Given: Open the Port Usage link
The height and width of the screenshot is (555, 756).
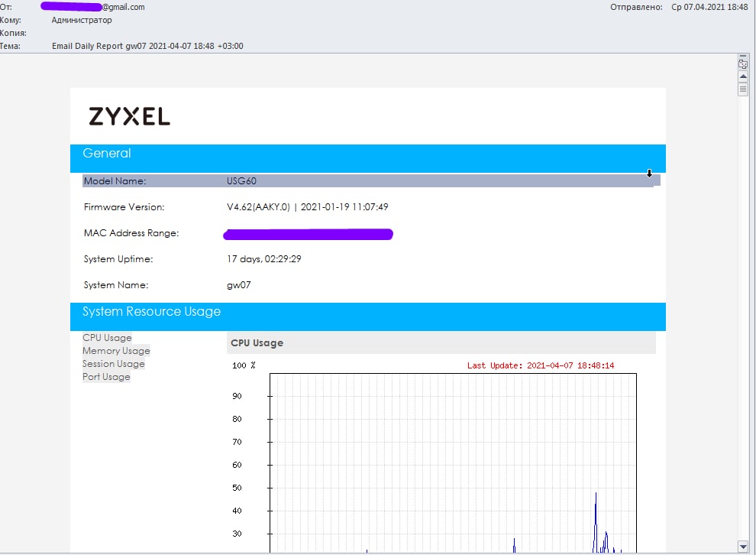Looking at the screenshot, I should [107, 376].
